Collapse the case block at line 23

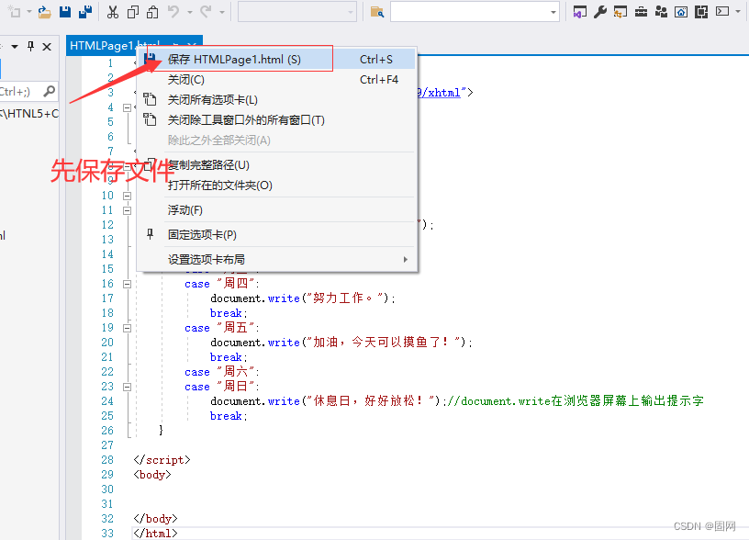point(127,387)
